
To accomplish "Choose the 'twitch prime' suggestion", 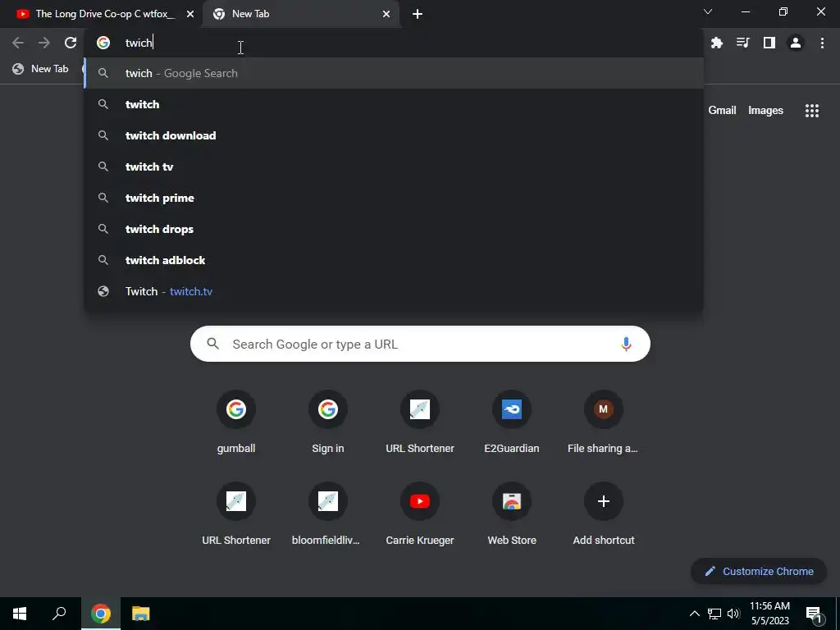I will tap(394, 198).
